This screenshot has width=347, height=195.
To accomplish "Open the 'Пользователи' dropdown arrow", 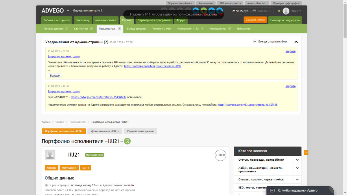I will 120,29.
